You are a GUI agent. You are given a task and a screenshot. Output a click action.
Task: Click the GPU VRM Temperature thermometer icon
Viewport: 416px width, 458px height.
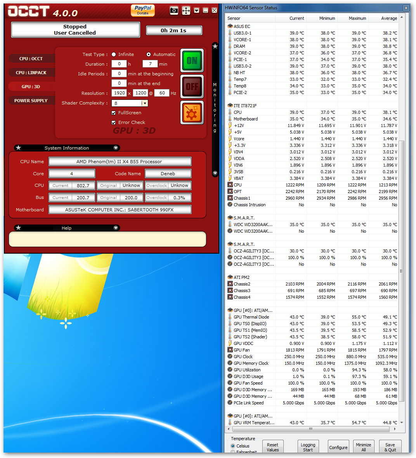point(230,422)
